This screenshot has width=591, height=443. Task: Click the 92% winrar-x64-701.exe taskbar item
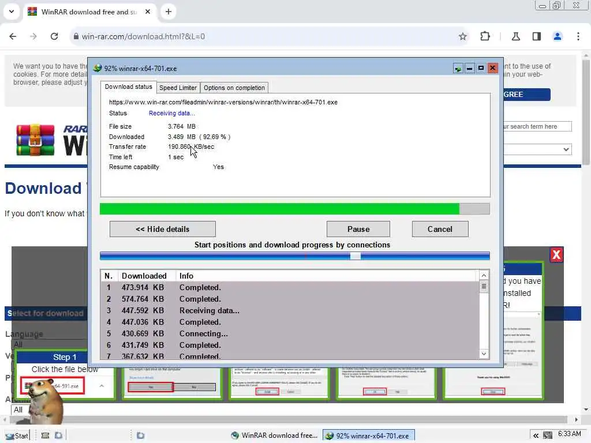coord(369,436)
